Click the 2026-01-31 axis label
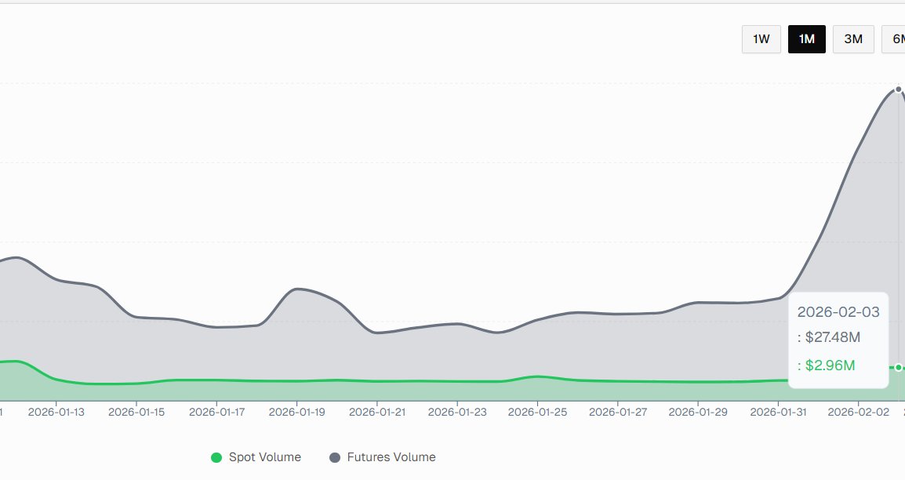 [x=778, y=412]
